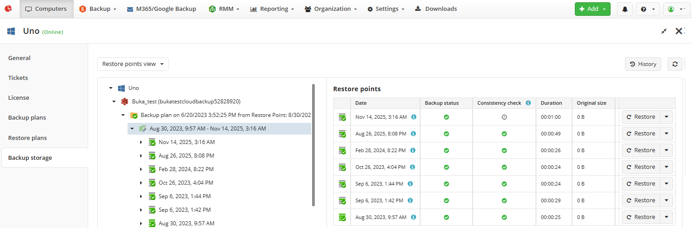
Task: Open the Reporting menu
Action: coord(272,9)
